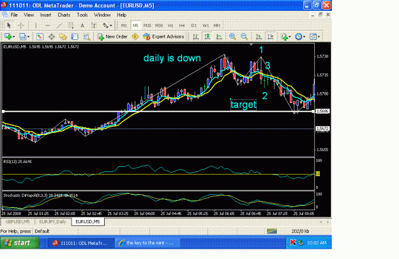This screenshot has width=399, height=259.
Task: Switch to M1 timeframe
Action: click(124, 25)
